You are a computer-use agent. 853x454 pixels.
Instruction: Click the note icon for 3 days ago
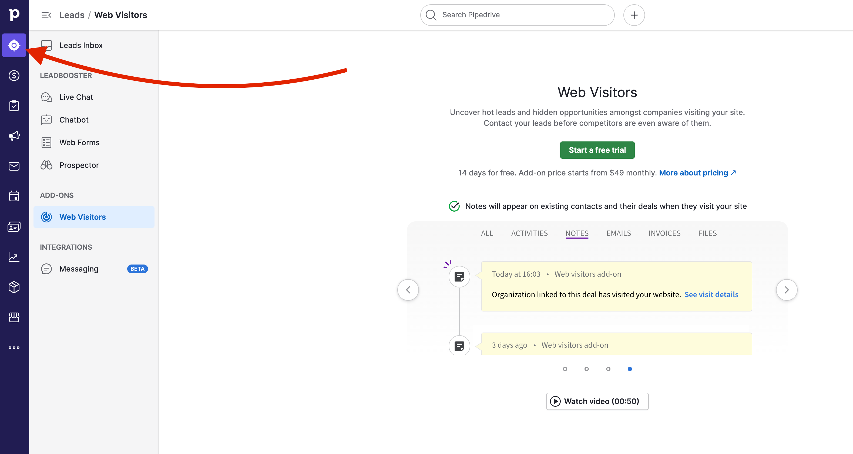(459, 346)
